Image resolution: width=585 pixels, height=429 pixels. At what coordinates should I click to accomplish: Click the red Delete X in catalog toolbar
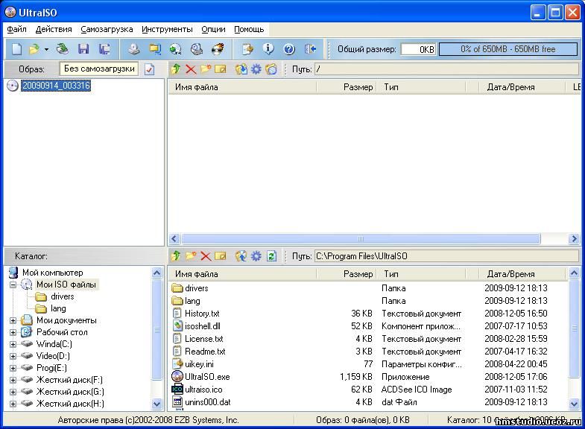pyautogui.click(x=206, y=256)
